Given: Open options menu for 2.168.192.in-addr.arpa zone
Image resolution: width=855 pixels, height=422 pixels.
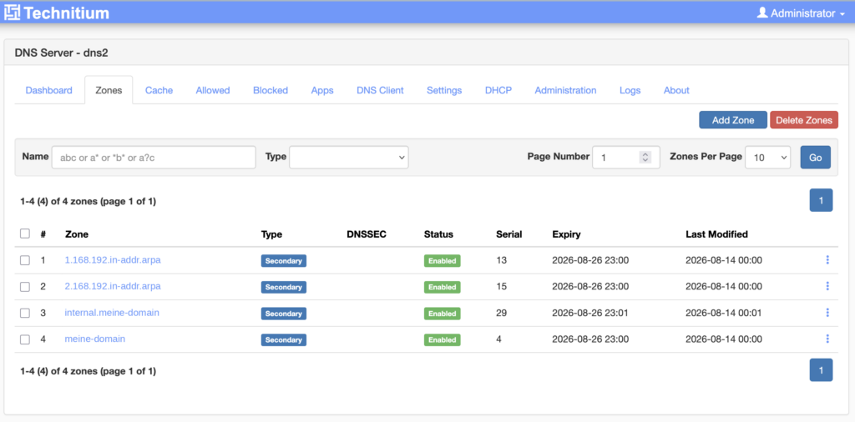Looking at the screenshot, I should click(x=827, y=286).
